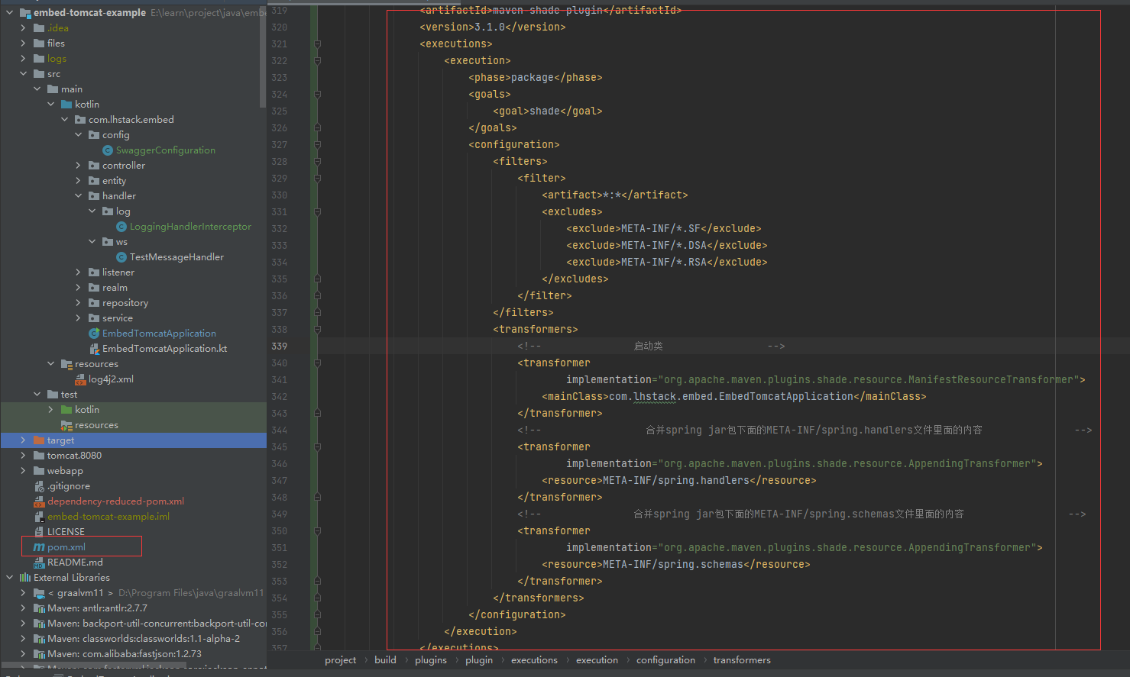Click the .gitignore file icon
The width and height of the screenshot is (1130, 677).
point(39,486)
